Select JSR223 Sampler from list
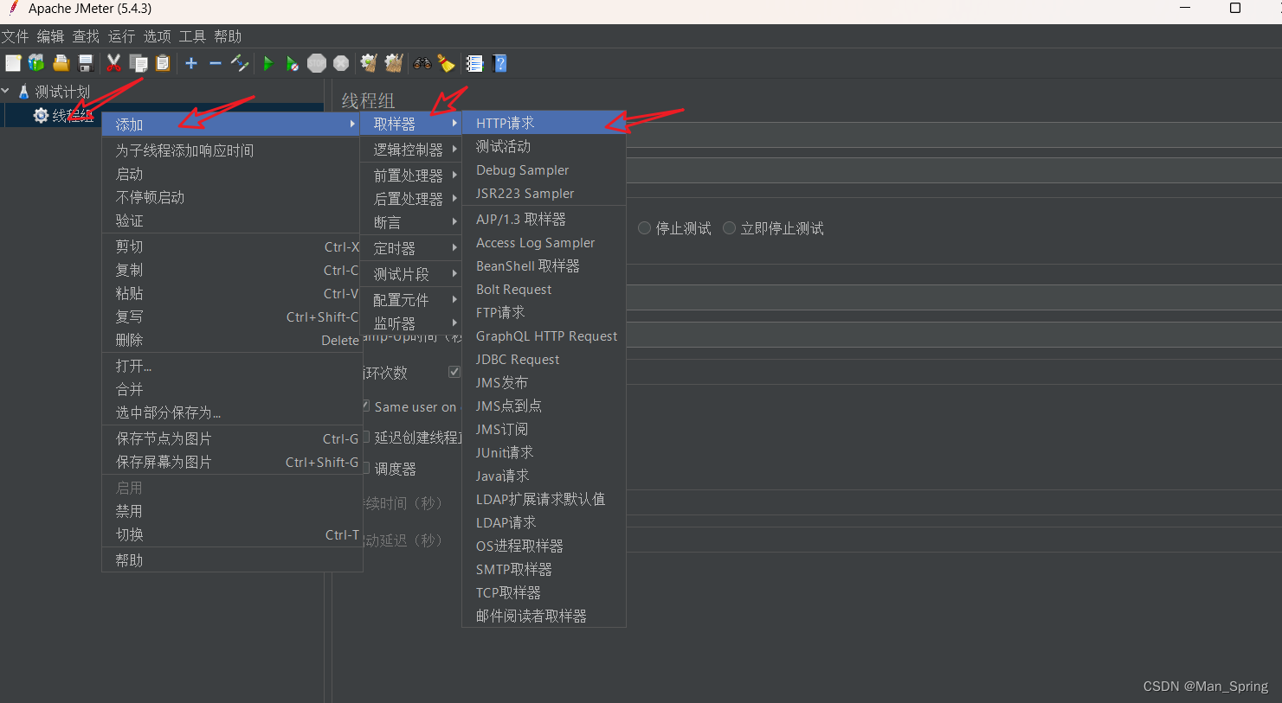1282x703 pixels. [544, 193]
